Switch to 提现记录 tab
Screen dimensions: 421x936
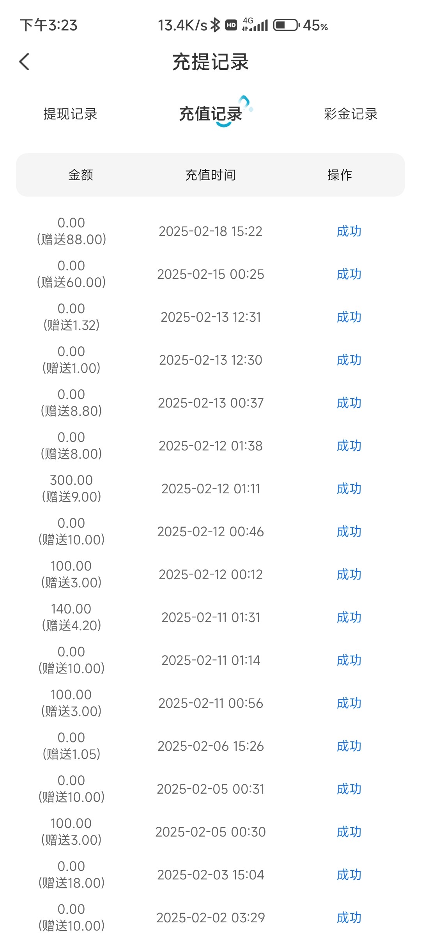coord(70,114)
